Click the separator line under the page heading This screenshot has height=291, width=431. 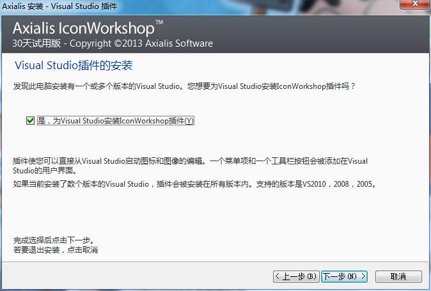(x=215, y=75)
